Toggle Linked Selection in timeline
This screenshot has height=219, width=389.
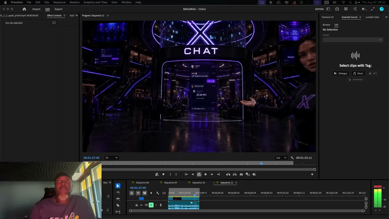(145, 193)
